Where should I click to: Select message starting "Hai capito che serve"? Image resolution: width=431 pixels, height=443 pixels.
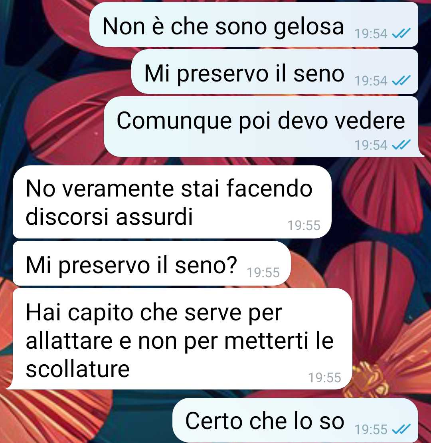point(182,339)
